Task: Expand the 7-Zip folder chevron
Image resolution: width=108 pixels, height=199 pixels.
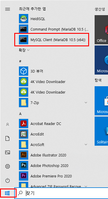Action: click(x=86, y=103)
